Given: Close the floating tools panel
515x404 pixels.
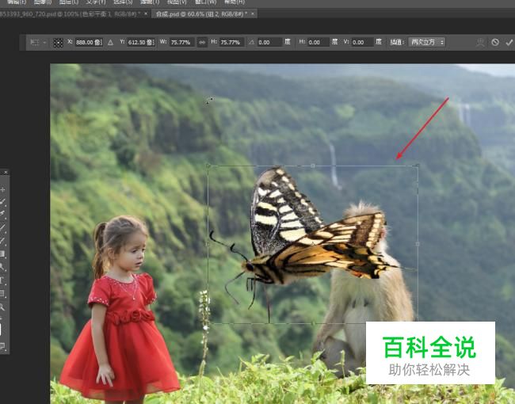Looking at the screenshot, I should point(6,172).
